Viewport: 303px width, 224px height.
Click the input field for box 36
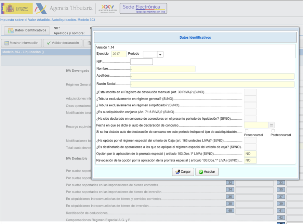pos(254,197)
